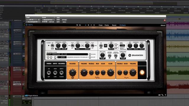The width and height of the screenshot is (189, 106).
Task: Toggle the Bypass Power Amp switch
Action: [116, 56]
